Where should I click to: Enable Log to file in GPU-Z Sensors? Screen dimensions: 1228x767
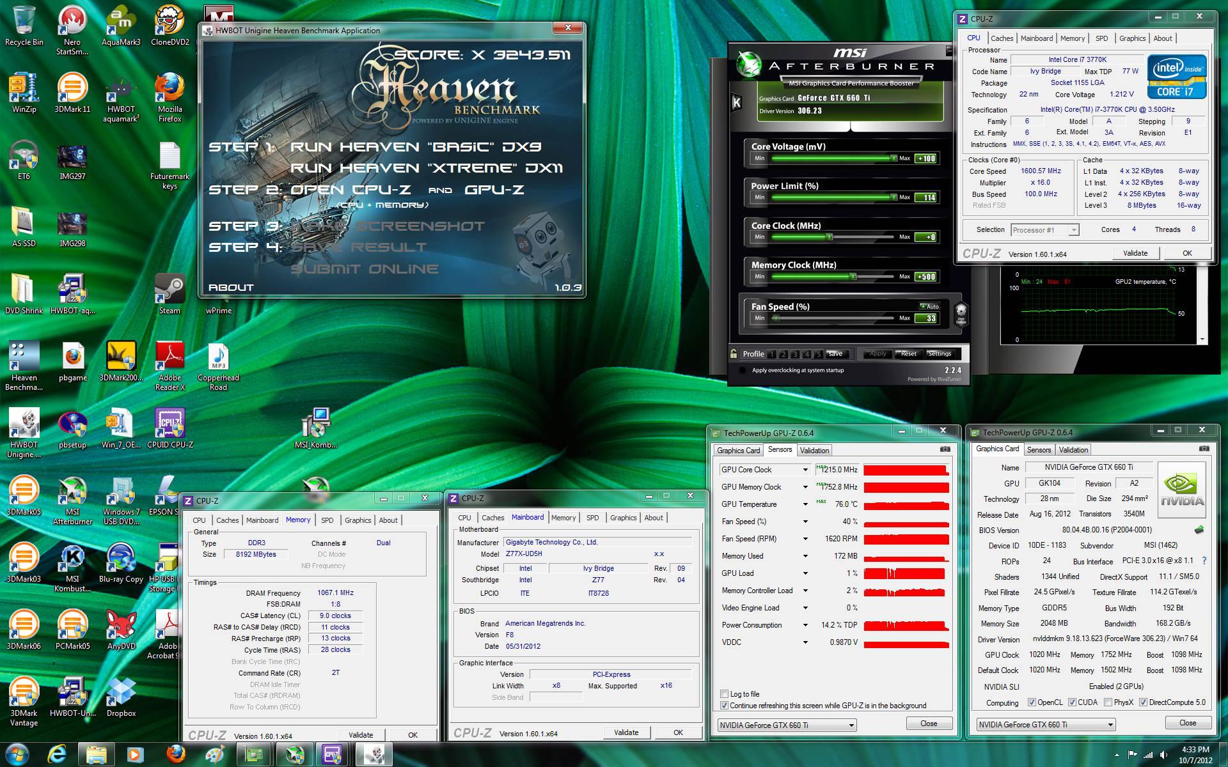point(724,693)
